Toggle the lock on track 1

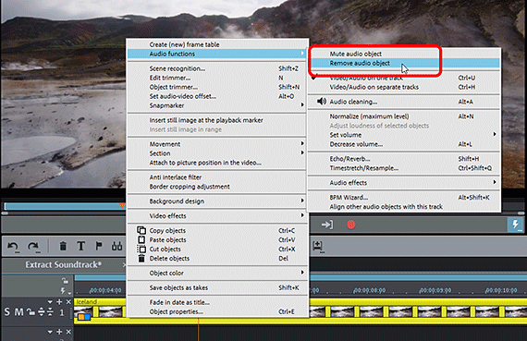pos(31,312)
